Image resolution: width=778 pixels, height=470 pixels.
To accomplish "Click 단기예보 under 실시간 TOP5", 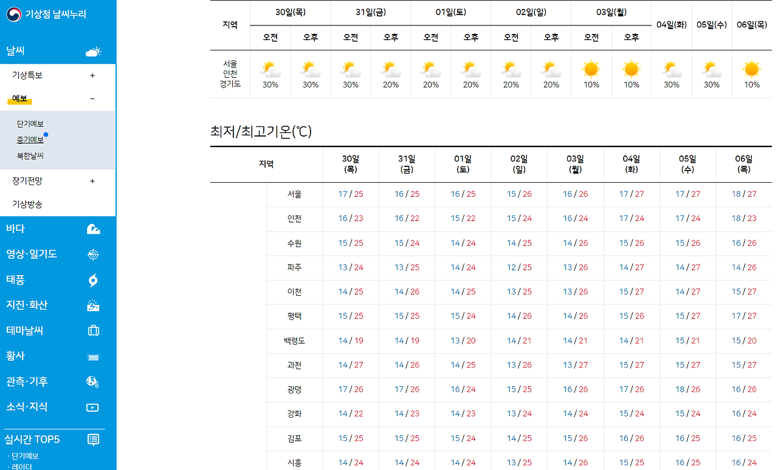I will click(x=25, y=456).
